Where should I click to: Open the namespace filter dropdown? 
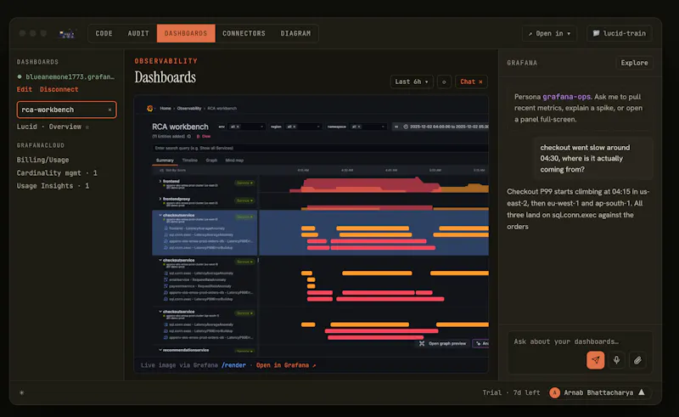coord(383,127)
